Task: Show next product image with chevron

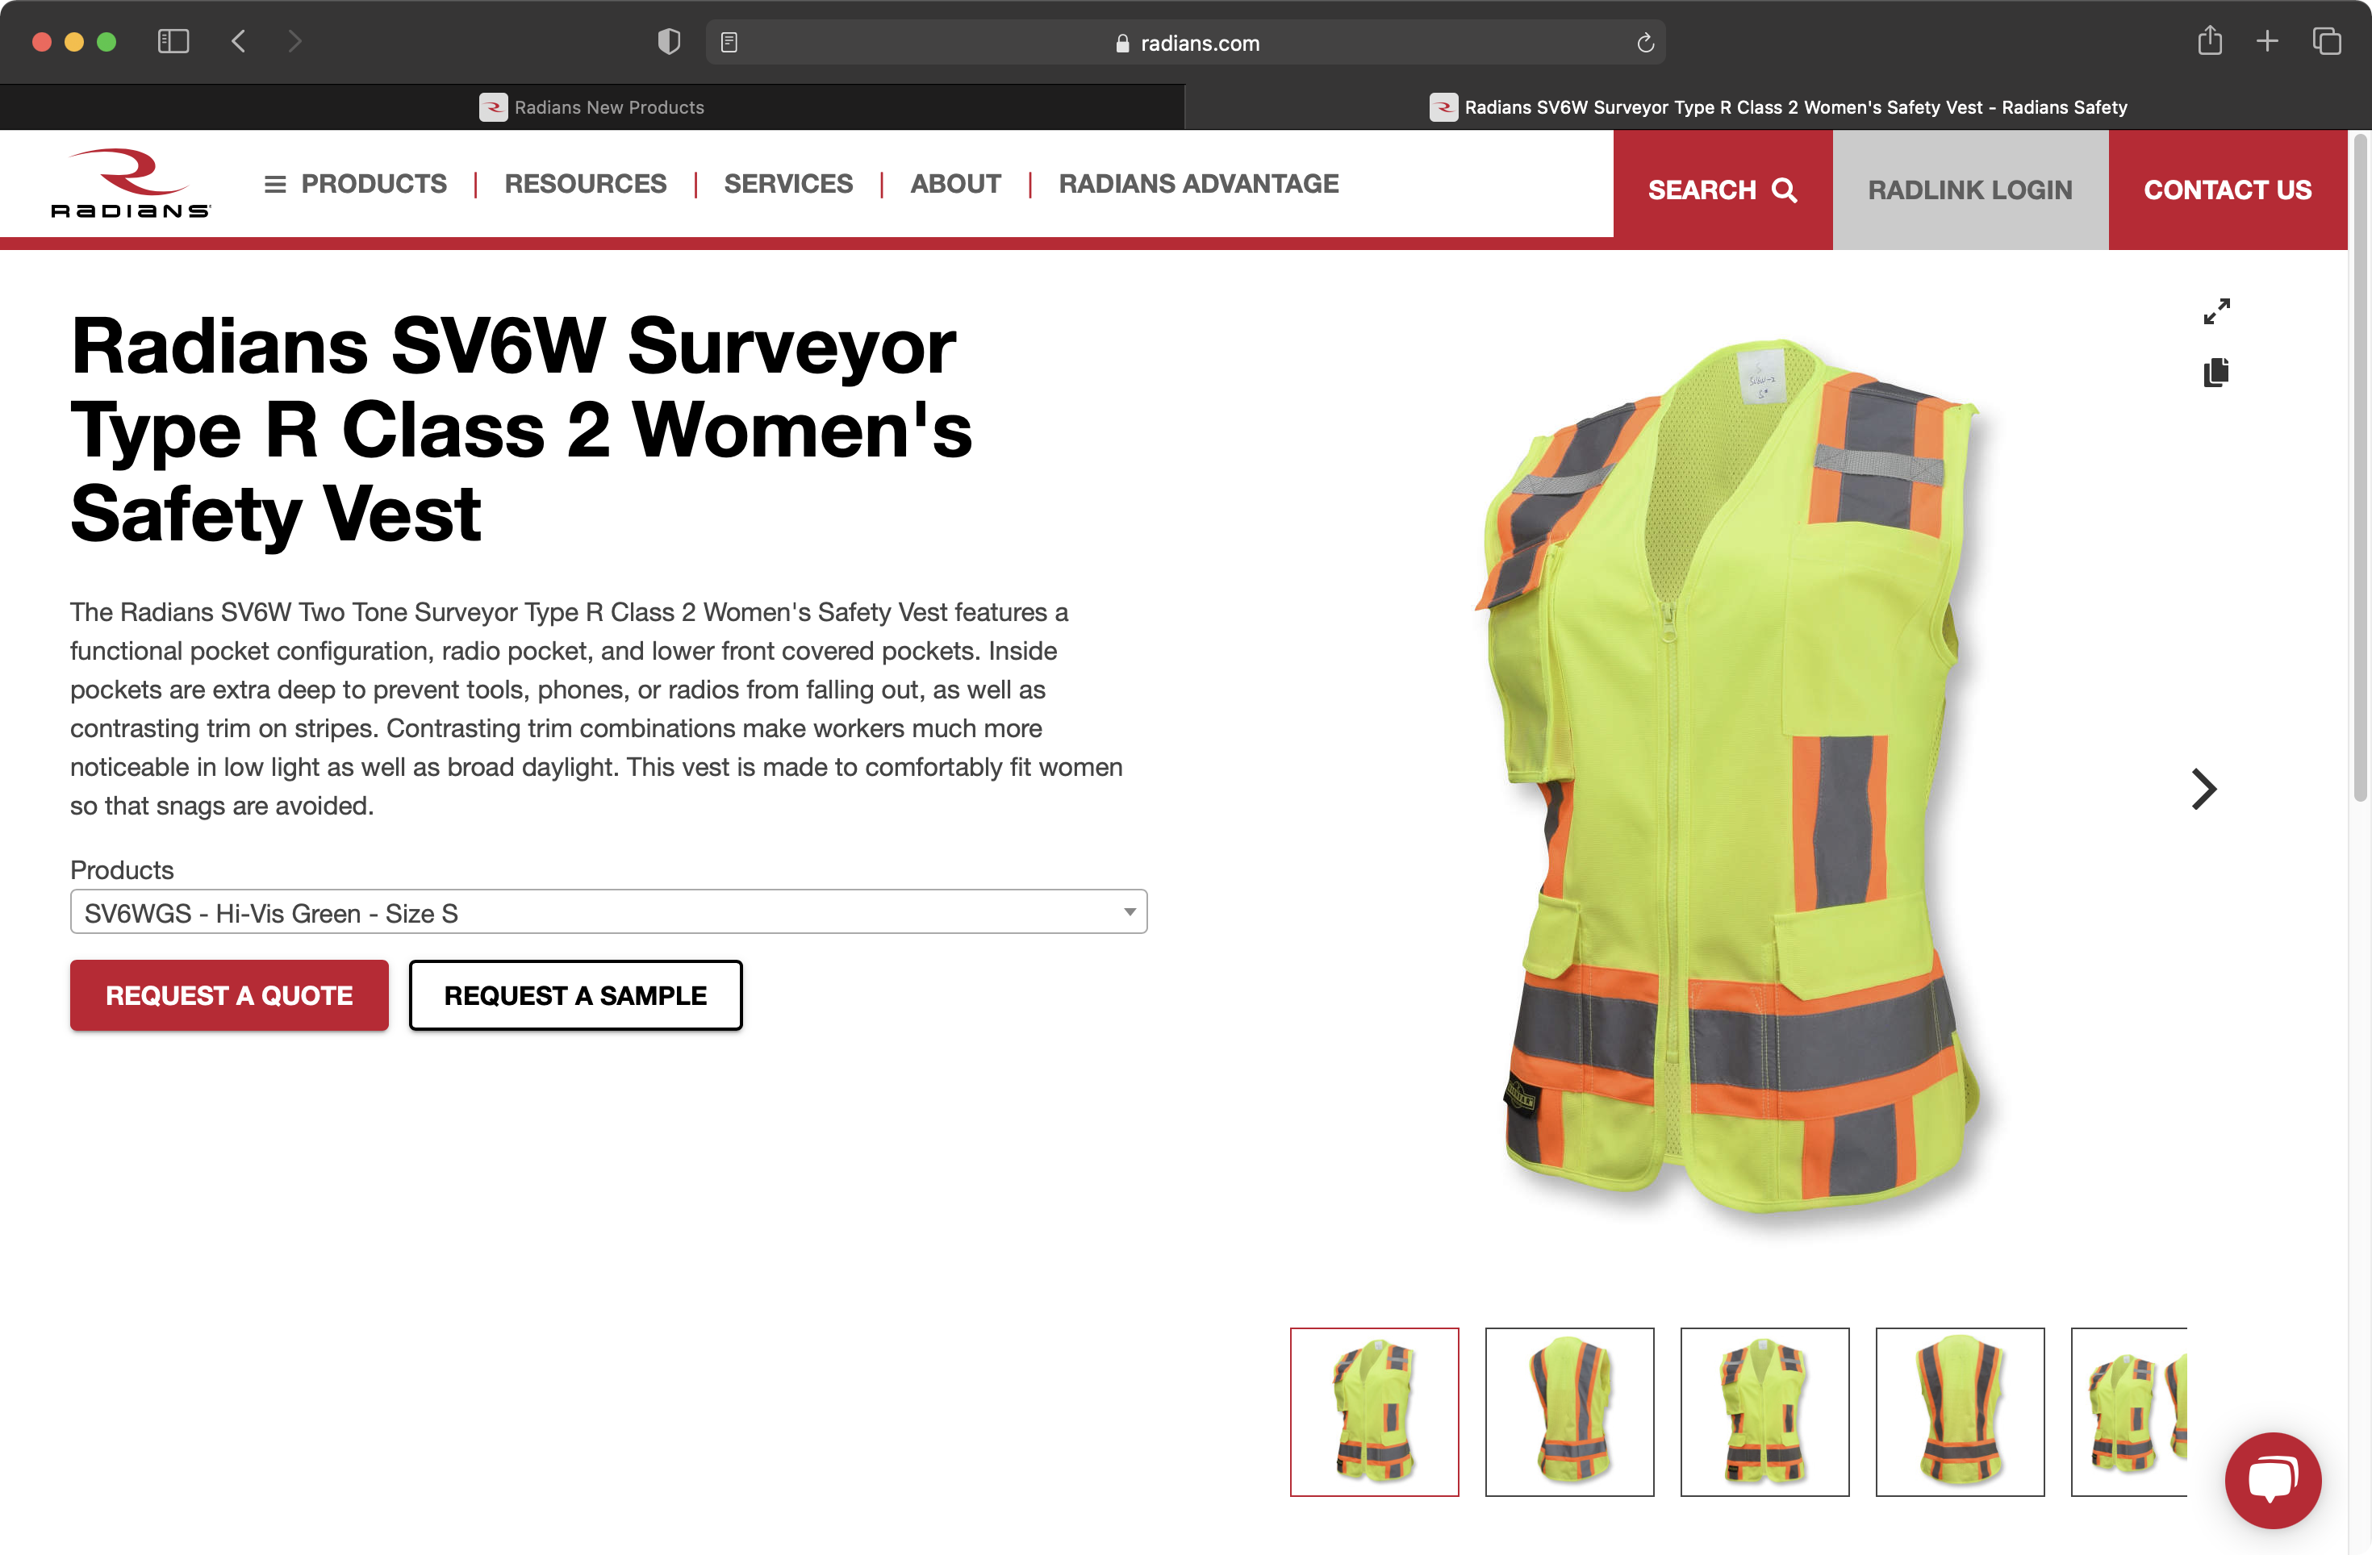Action: (x=2203, y=789)
